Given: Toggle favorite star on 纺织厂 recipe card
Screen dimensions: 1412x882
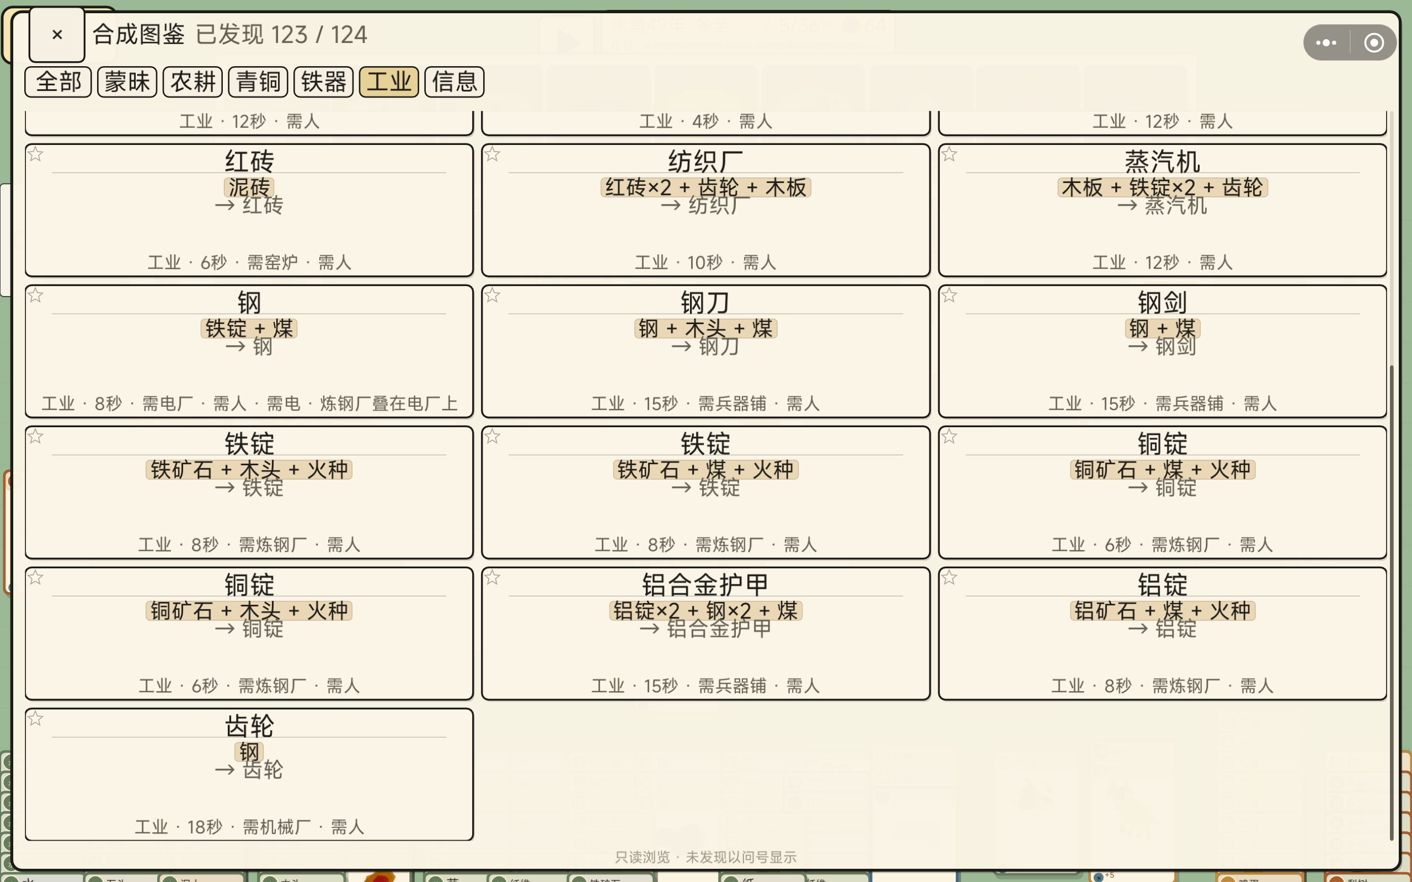Looking at the screenshot, I should (493, 154).
